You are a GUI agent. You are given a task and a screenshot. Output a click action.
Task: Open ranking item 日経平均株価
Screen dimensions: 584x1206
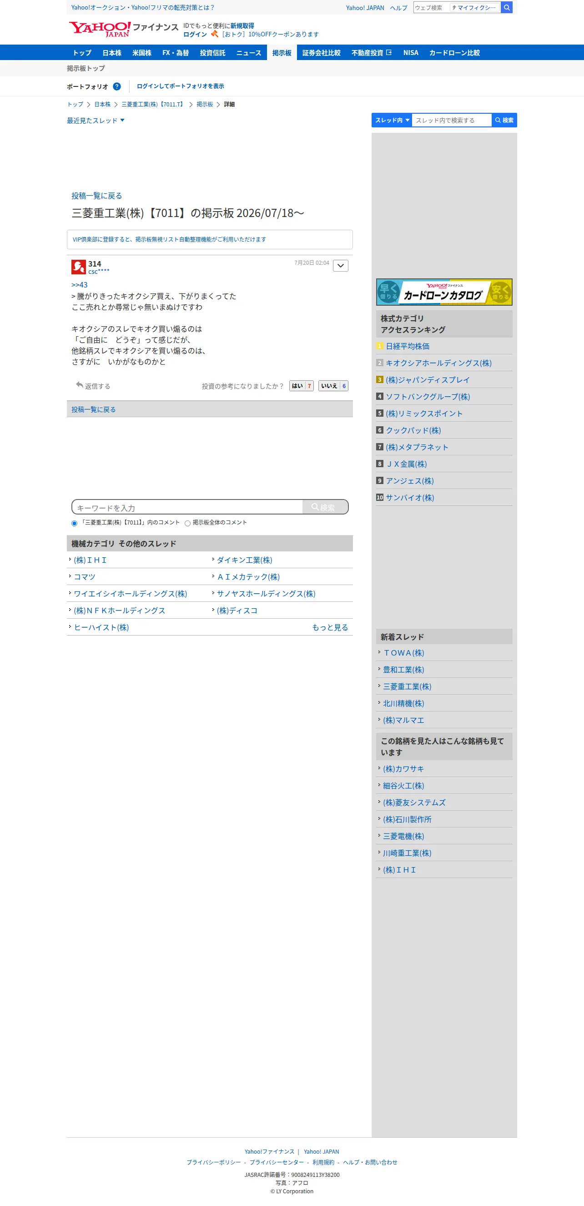click(x=408, y=347)
